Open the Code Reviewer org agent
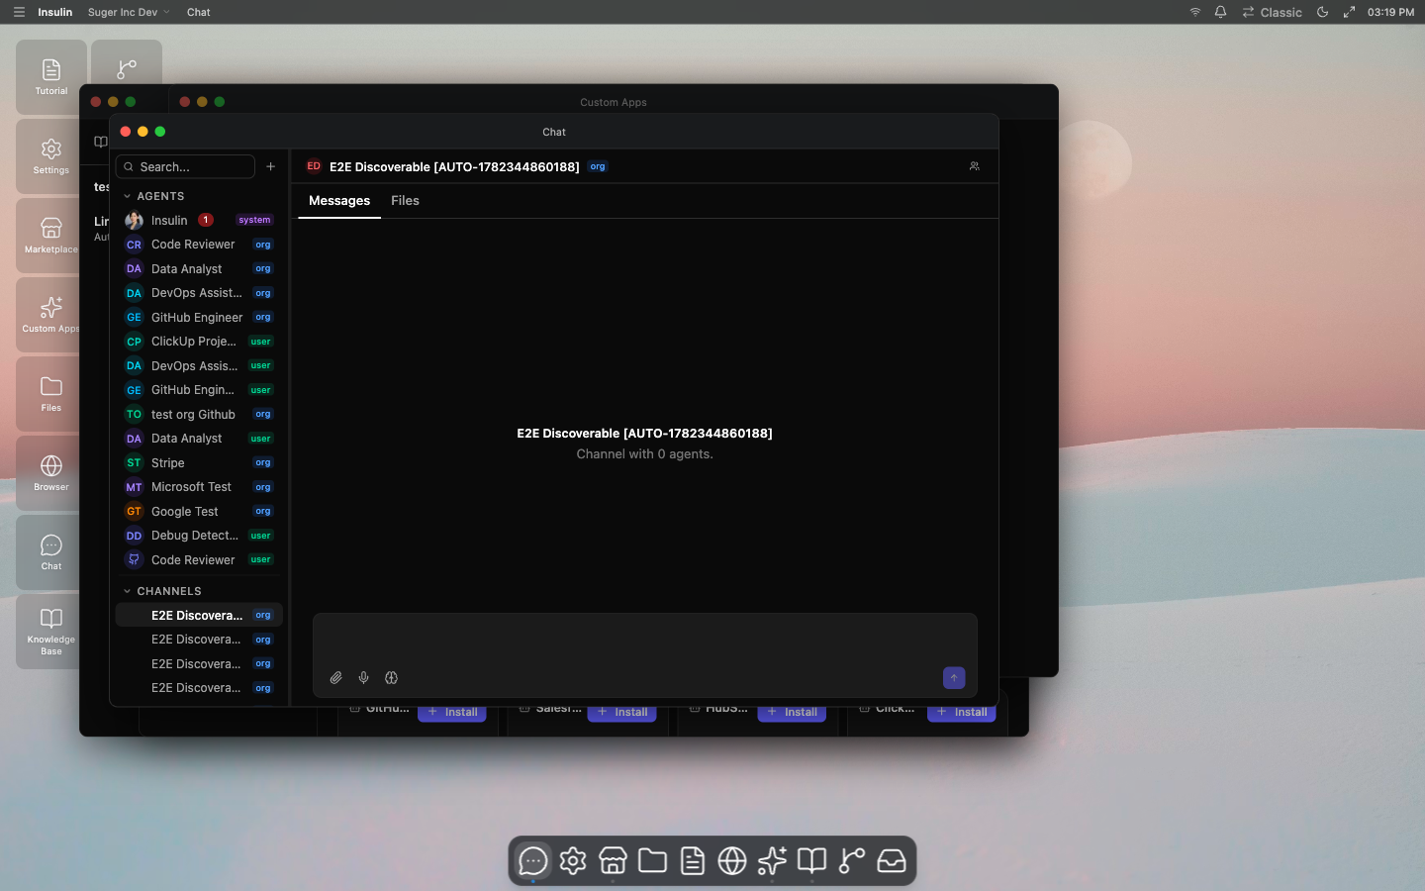This screenshot has width=1425, height=891. coord(199,245)
